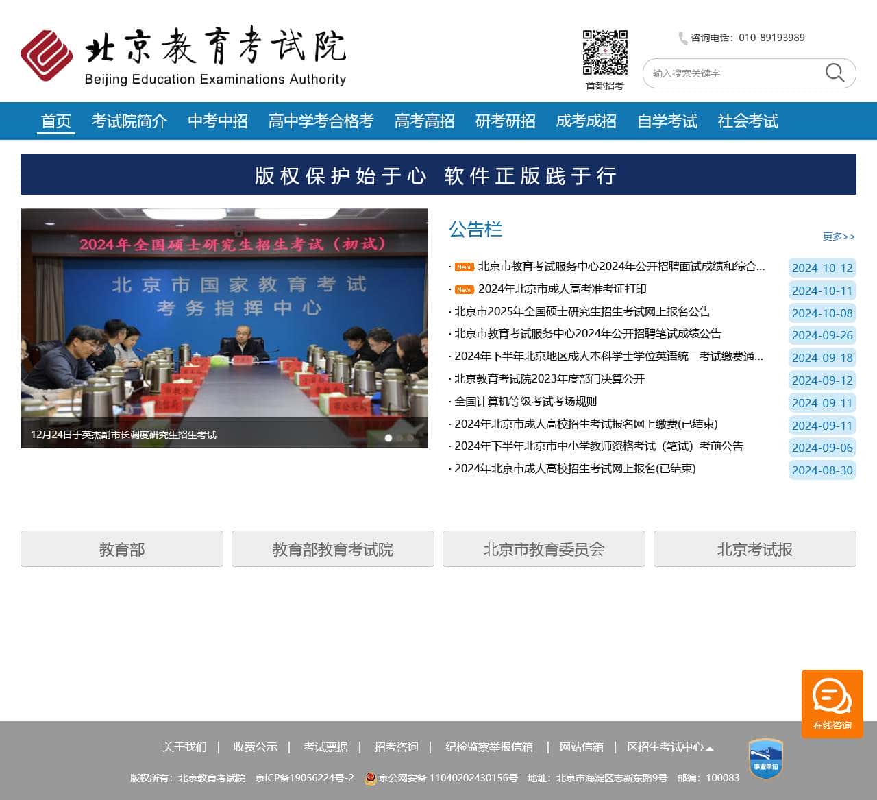Screen dimensions: 877x800
Task: Open 研考研招 menu item
Action: 506,121
